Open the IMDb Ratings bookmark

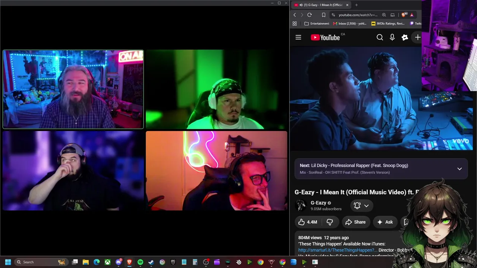click(388, 23)
